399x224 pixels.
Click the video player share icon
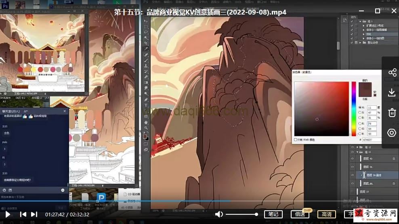tap(392, 73)
